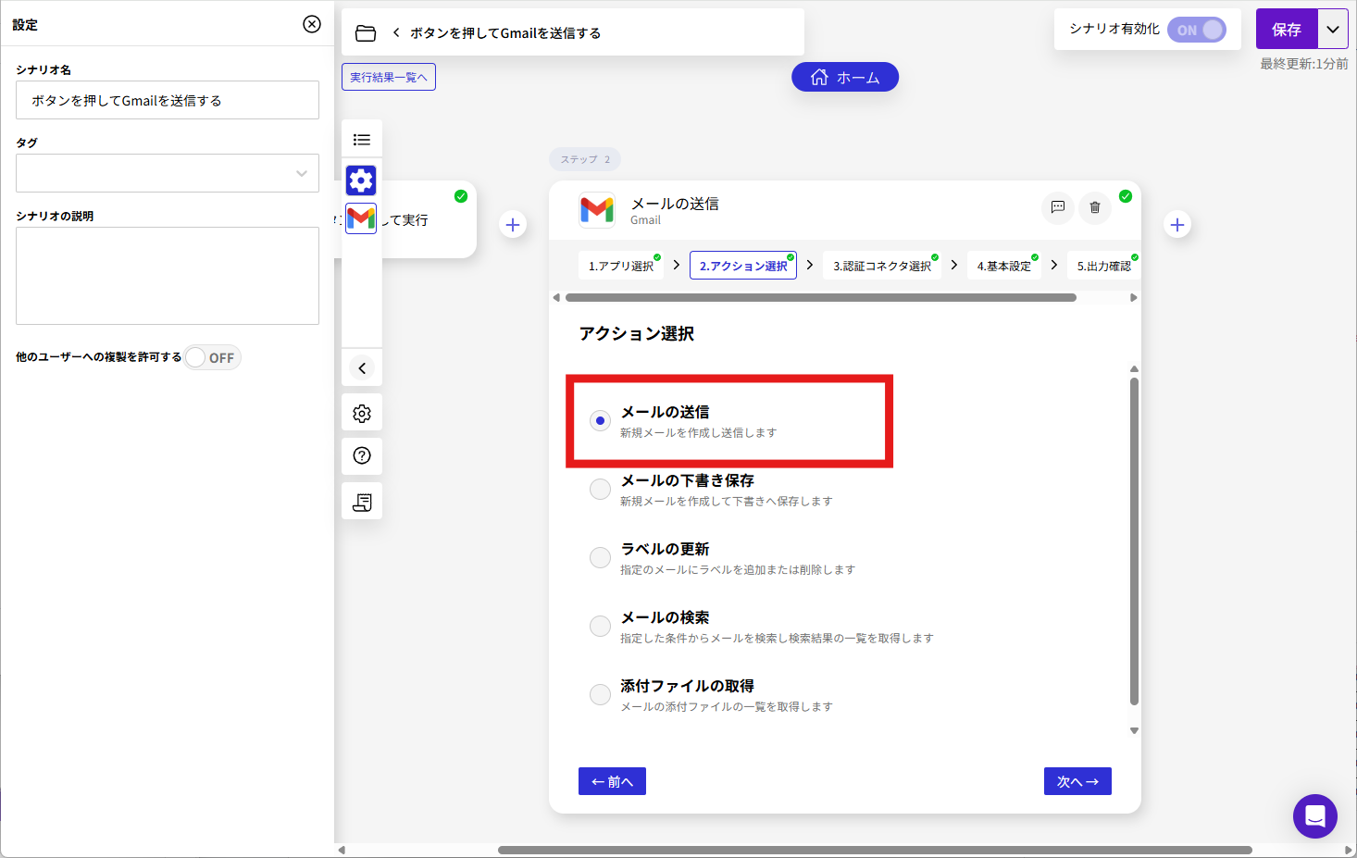Collapse the sidebar with the left arrow
Image resolution: width=1357 pixels, height=858 pixels.
tap(362, 368)
